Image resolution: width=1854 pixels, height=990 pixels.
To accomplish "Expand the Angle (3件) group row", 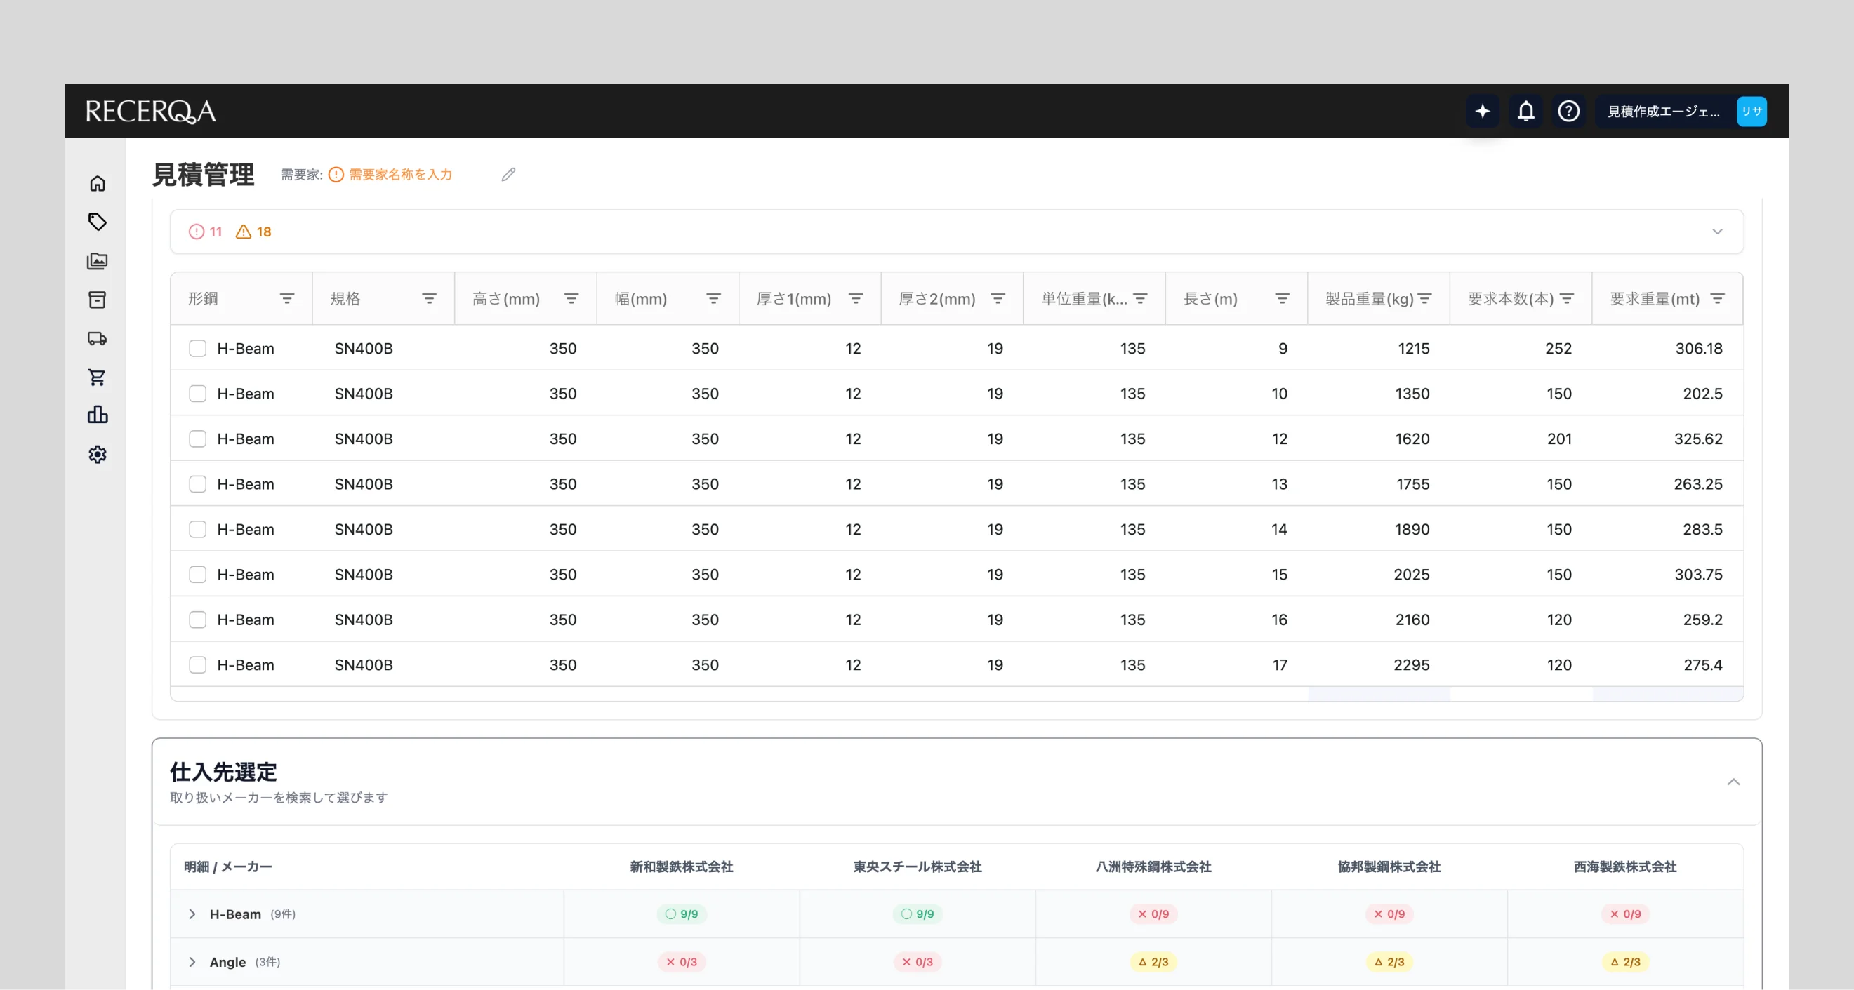I will tap(192, 962).
